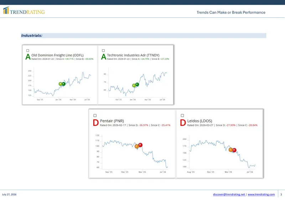285x202 pixels.
Task: Click the Techtronic Industries Adr (TTNDY) title
Action: tap(133, 55)
